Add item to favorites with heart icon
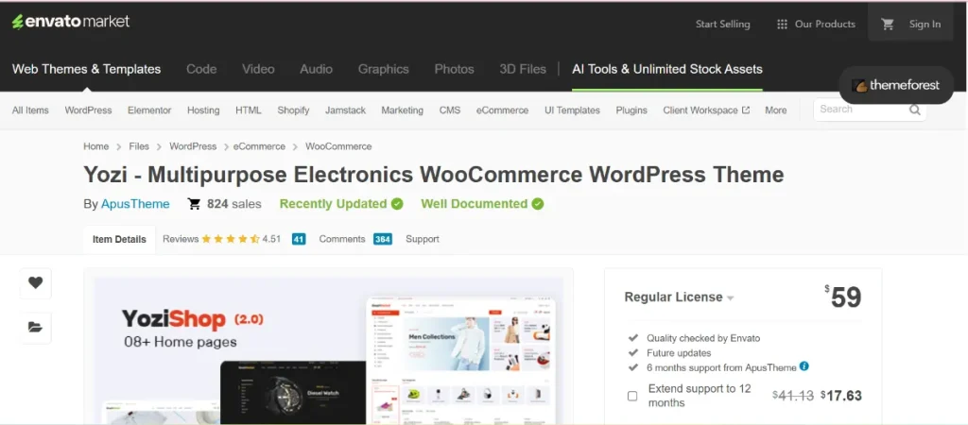Viewport: 968px width, 425px height. click(x=36, y=283)
